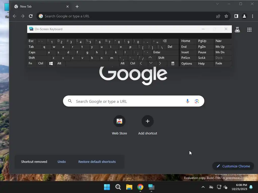Toggle ScrLk key on keyboard

coord(205,58)
